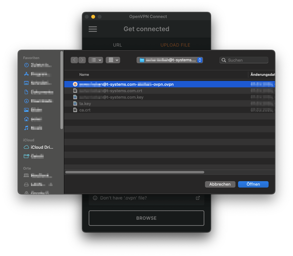Click the external link icon beside '.ovpn' hint
Screen dimensions: 293x256
[198, 198]
